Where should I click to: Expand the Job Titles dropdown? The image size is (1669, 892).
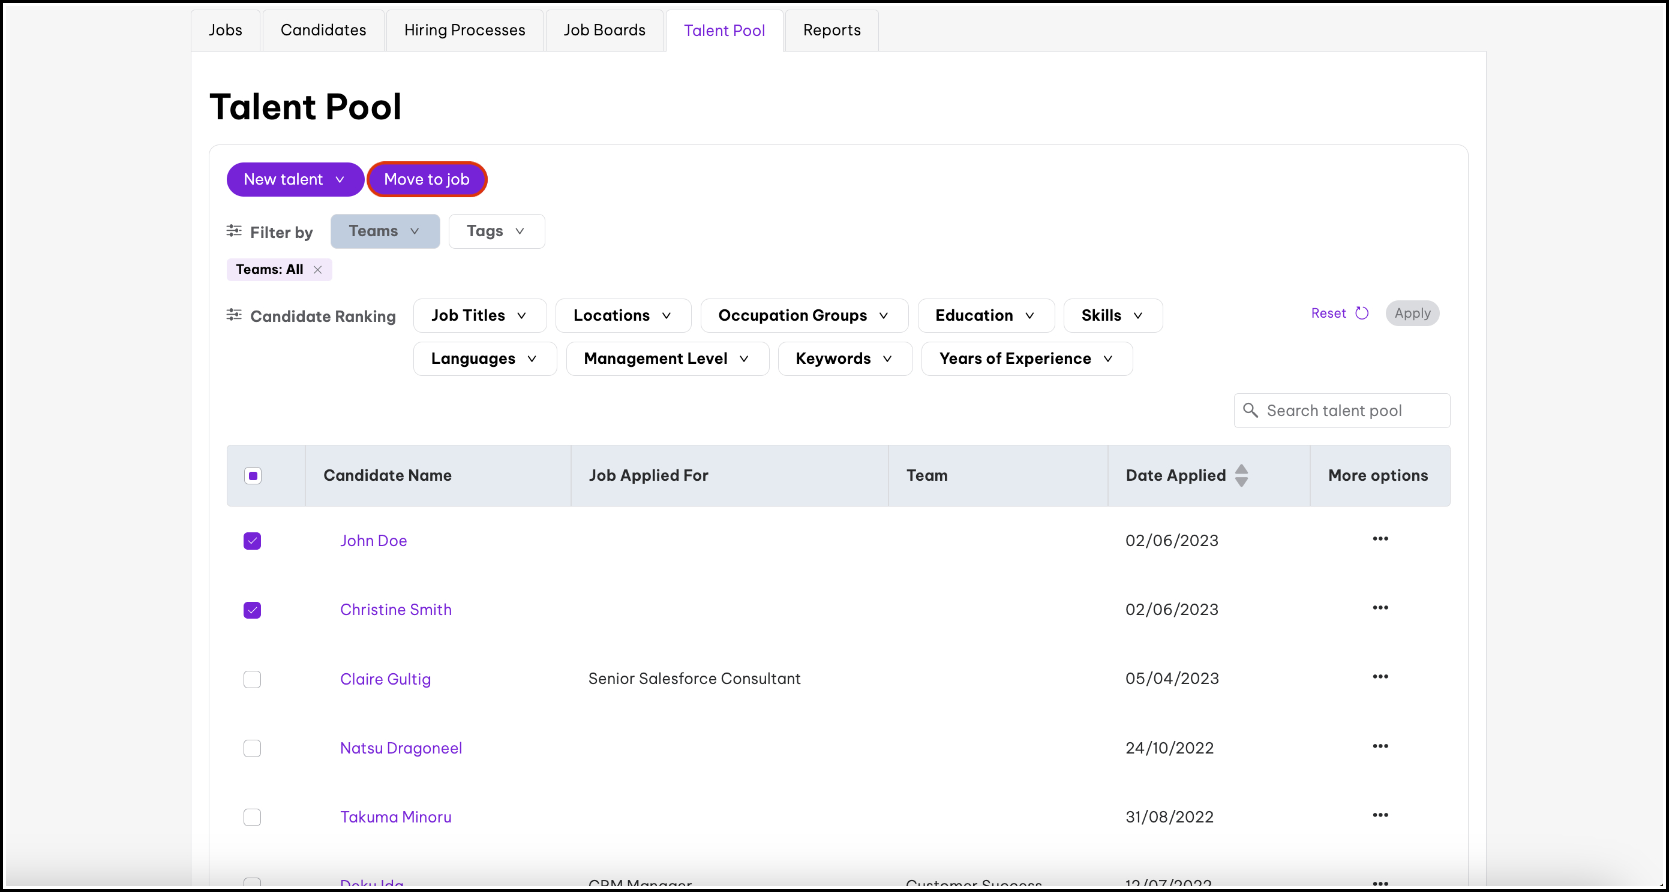479,315
